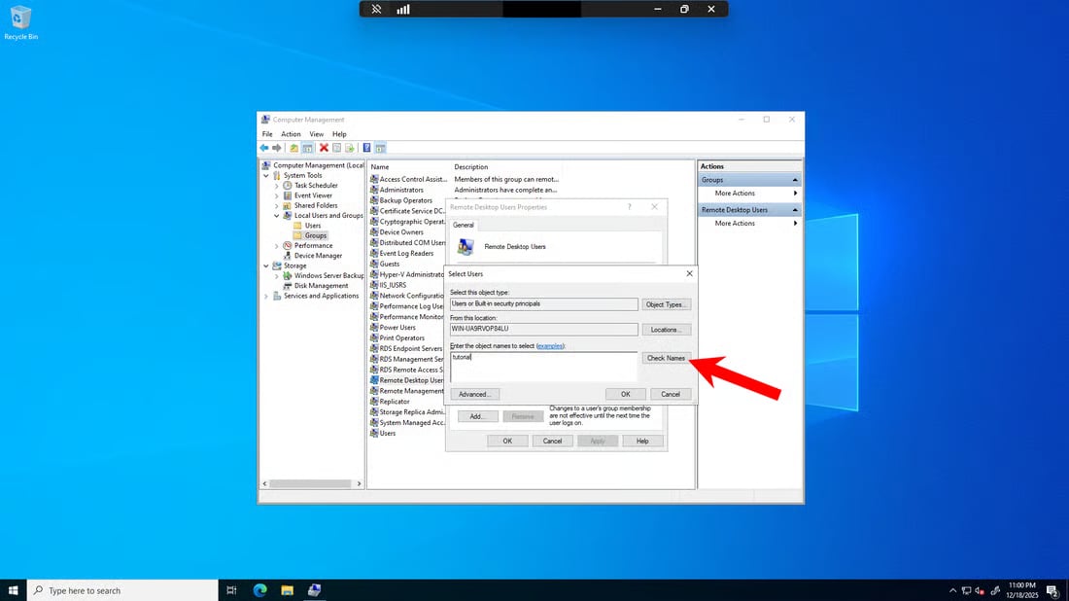Collapse the Groups section in Actions pane

click(795, 180)
